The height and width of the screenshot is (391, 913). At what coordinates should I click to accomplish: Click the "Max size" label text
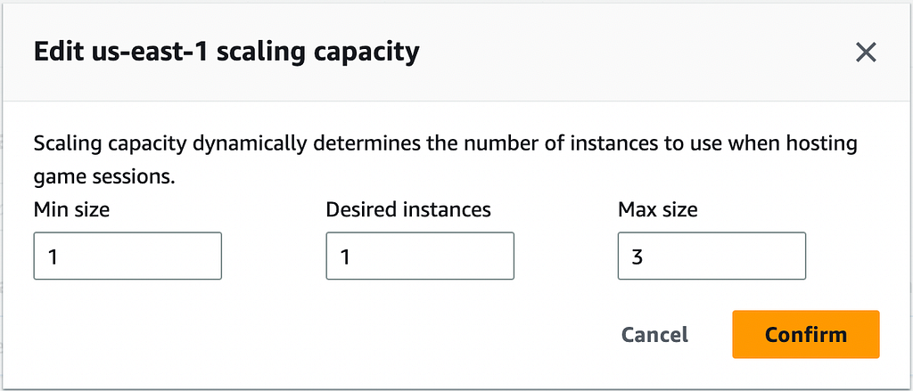tap(658, 209)
